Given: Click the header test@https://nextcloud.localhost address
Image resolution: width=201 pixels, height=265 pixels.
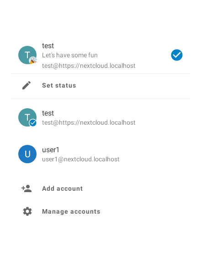Looking at the screenshot, I should tap(89, 66).
